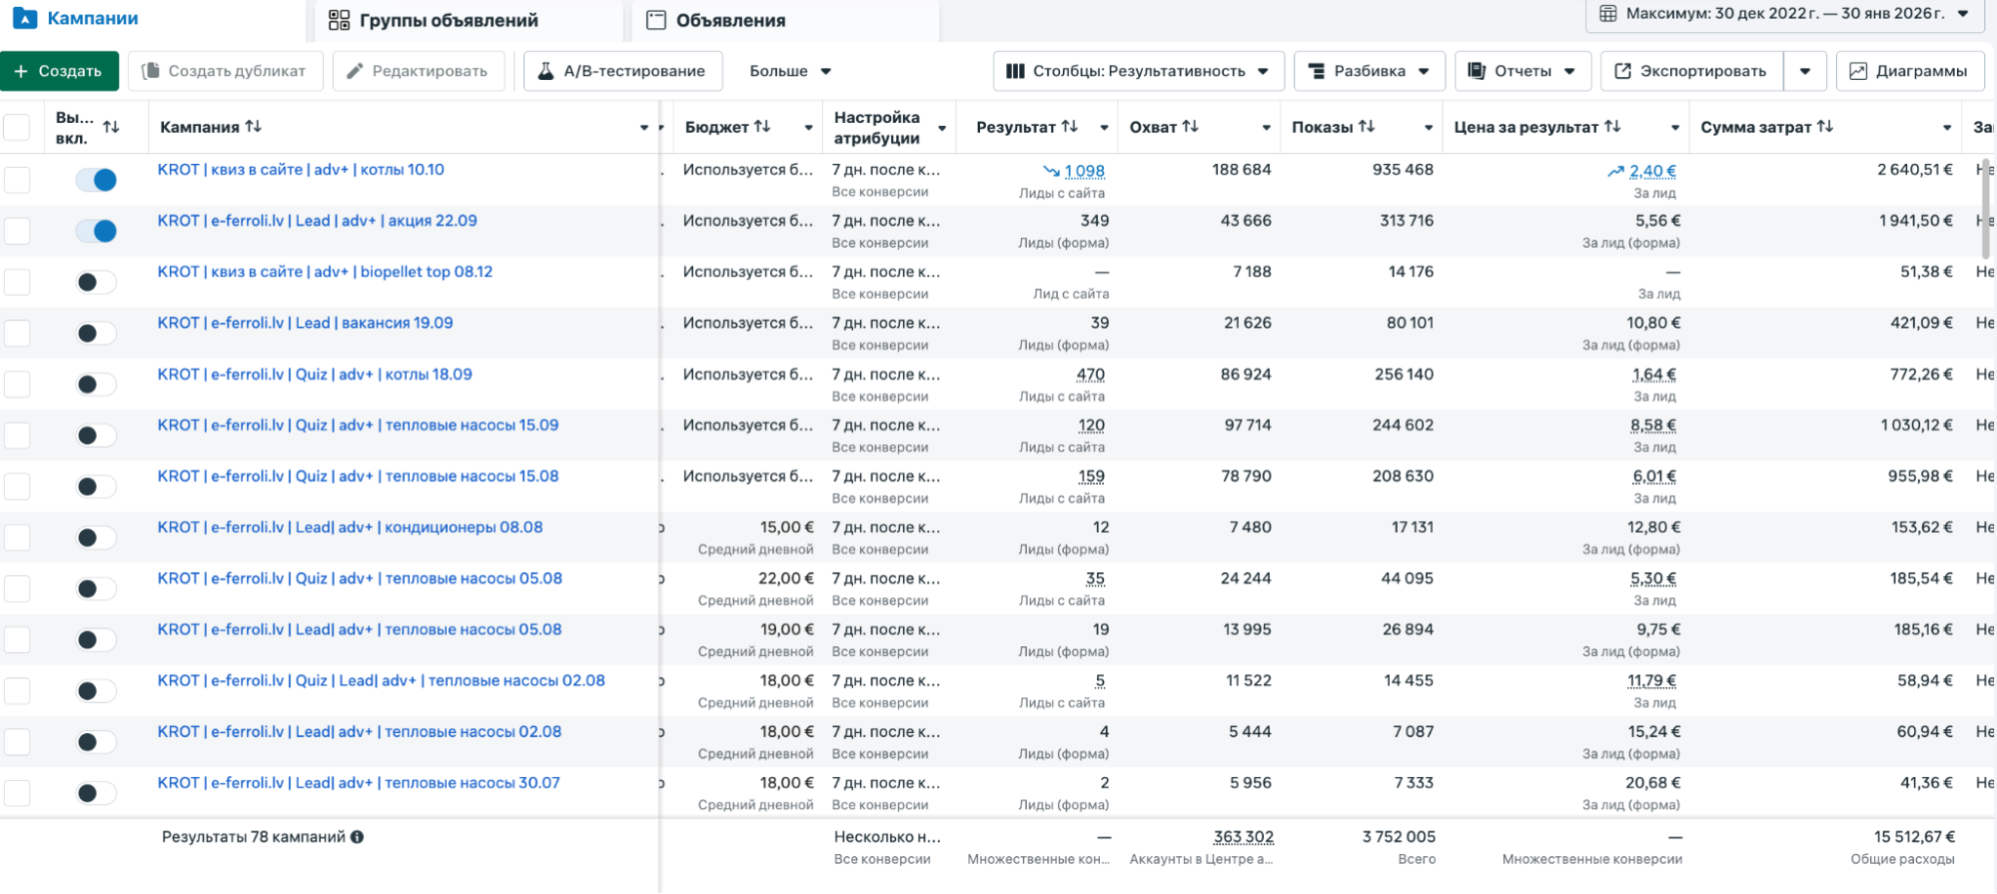Enable the 'biopellet top 08.12' campaign toggle
This screenshot has height=894, width=1997.
tap(97, 283)
